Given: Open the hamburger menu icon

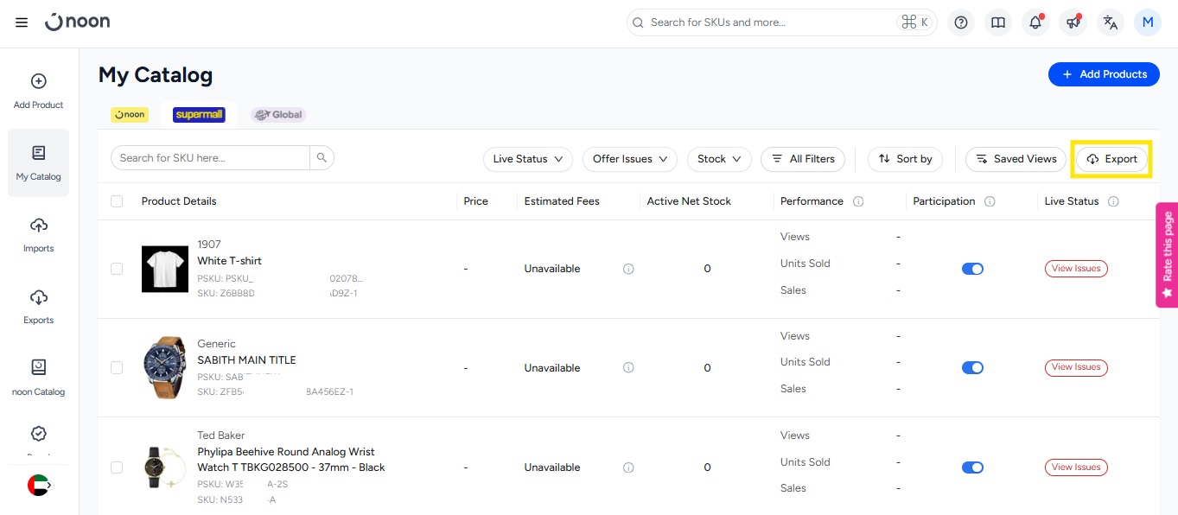Looking at the screenshot, I should (x=22, y=22).
